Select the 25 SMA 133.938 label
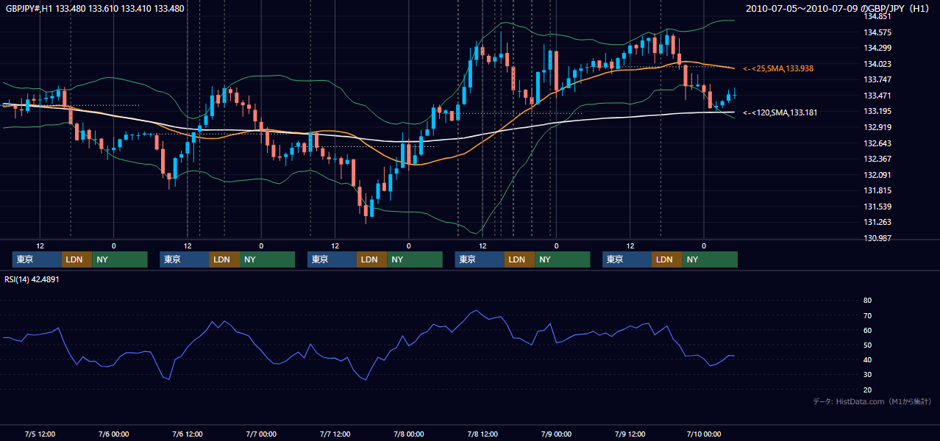 pyautogui.click(x=778, y=68)
